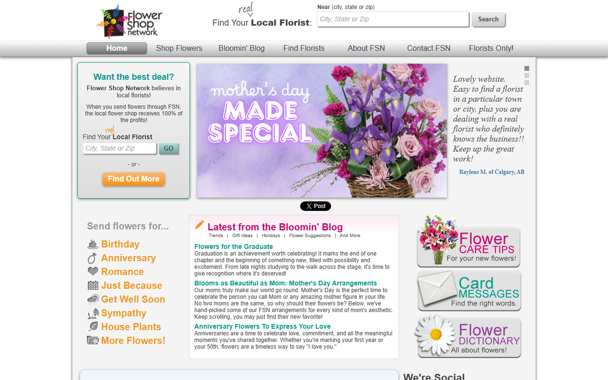The height and width of the screenshot is (380, 608).
Task: Click the More Flowers folder icon
Action: pyautogui.click(x=93, y=341)
